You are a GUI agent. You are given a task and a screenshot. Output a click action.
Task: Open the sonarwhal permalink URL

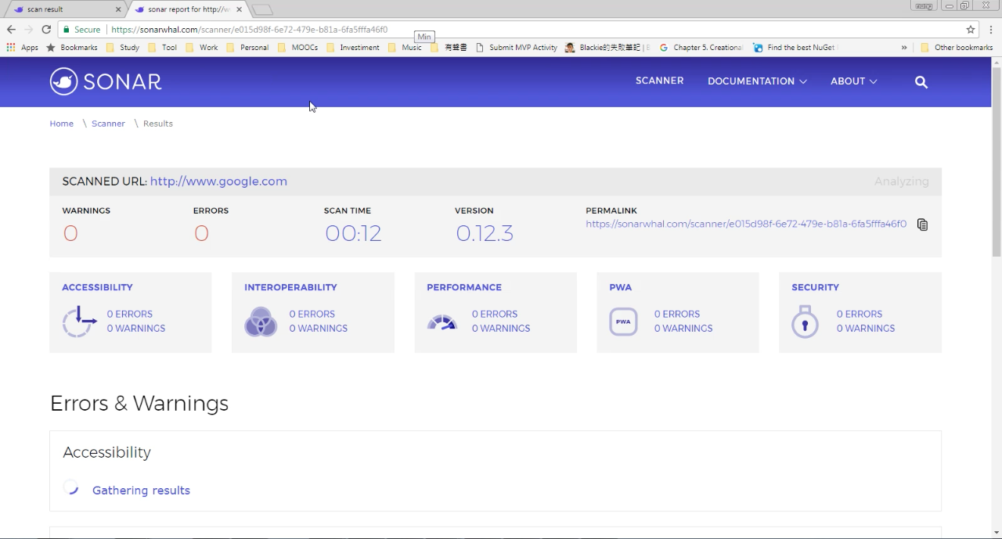746,224
